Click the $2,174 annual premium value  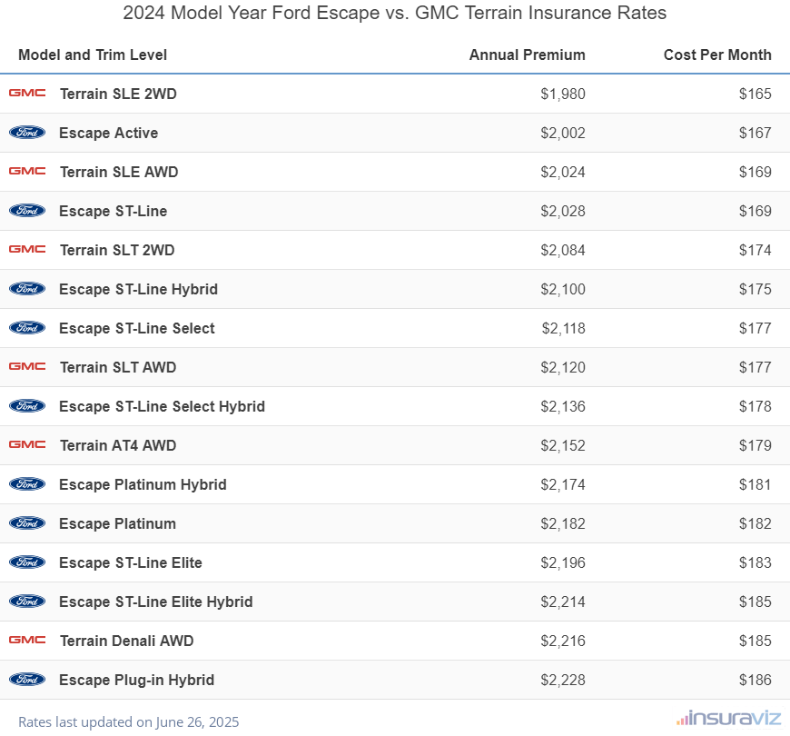563,484
